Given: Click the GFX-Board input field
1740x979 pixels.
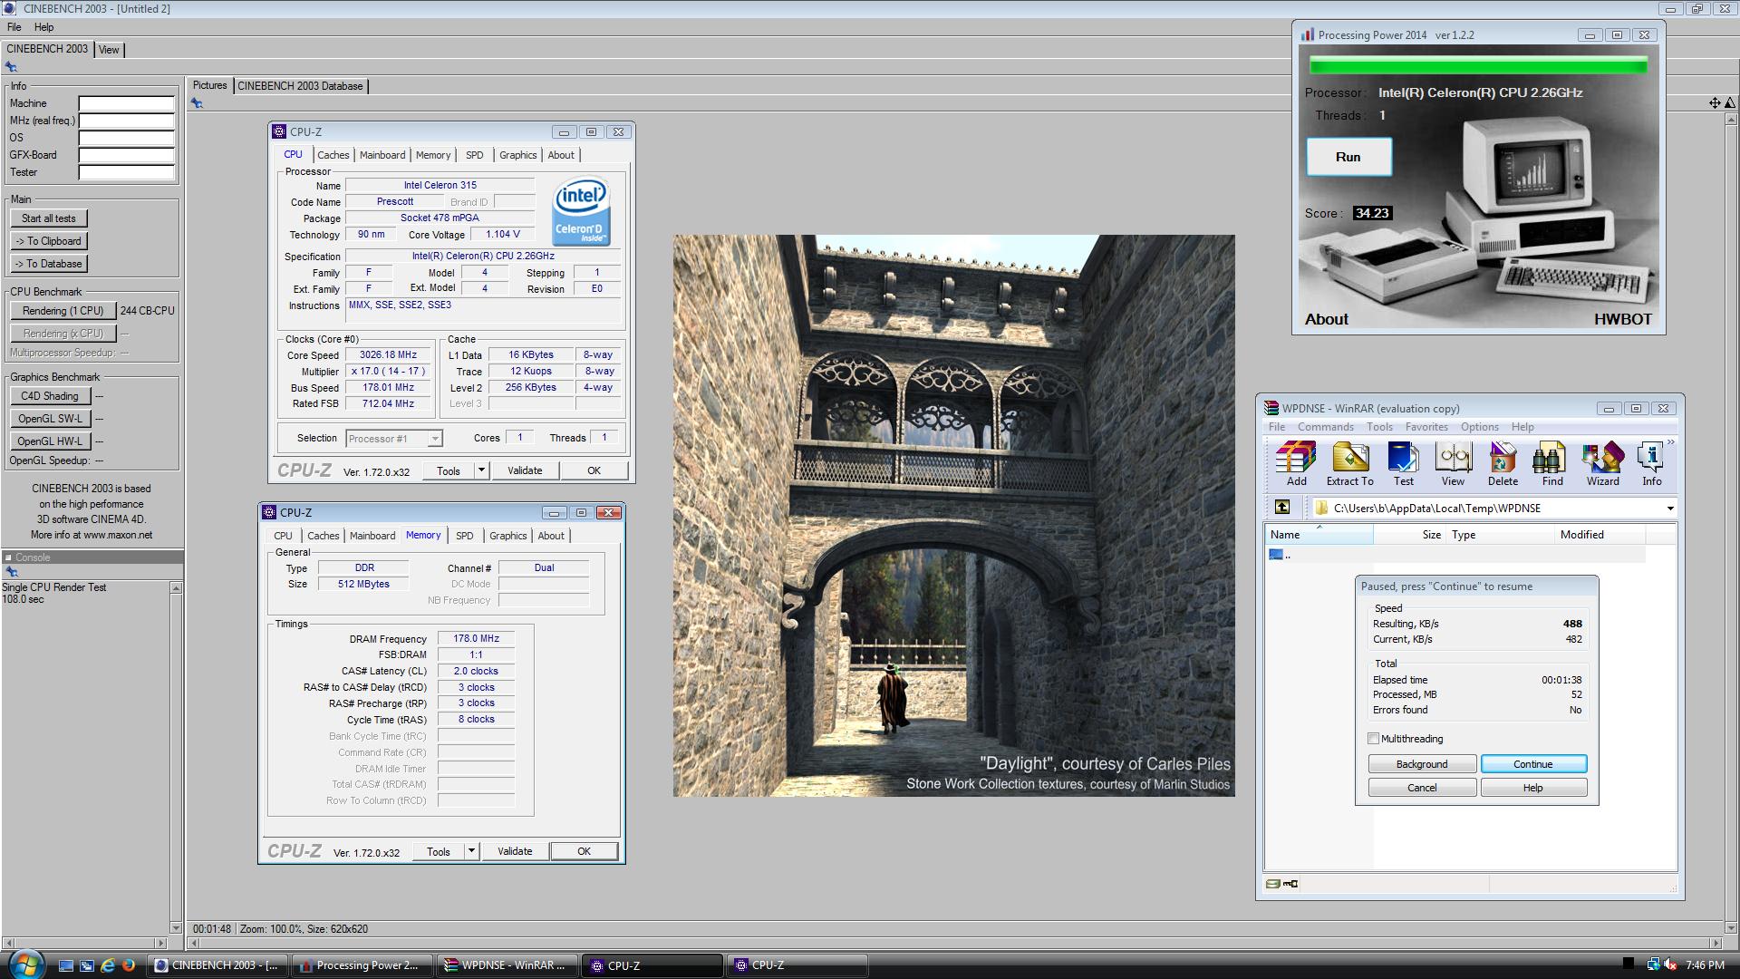Looking at the screenshot, I should (126, 155).
